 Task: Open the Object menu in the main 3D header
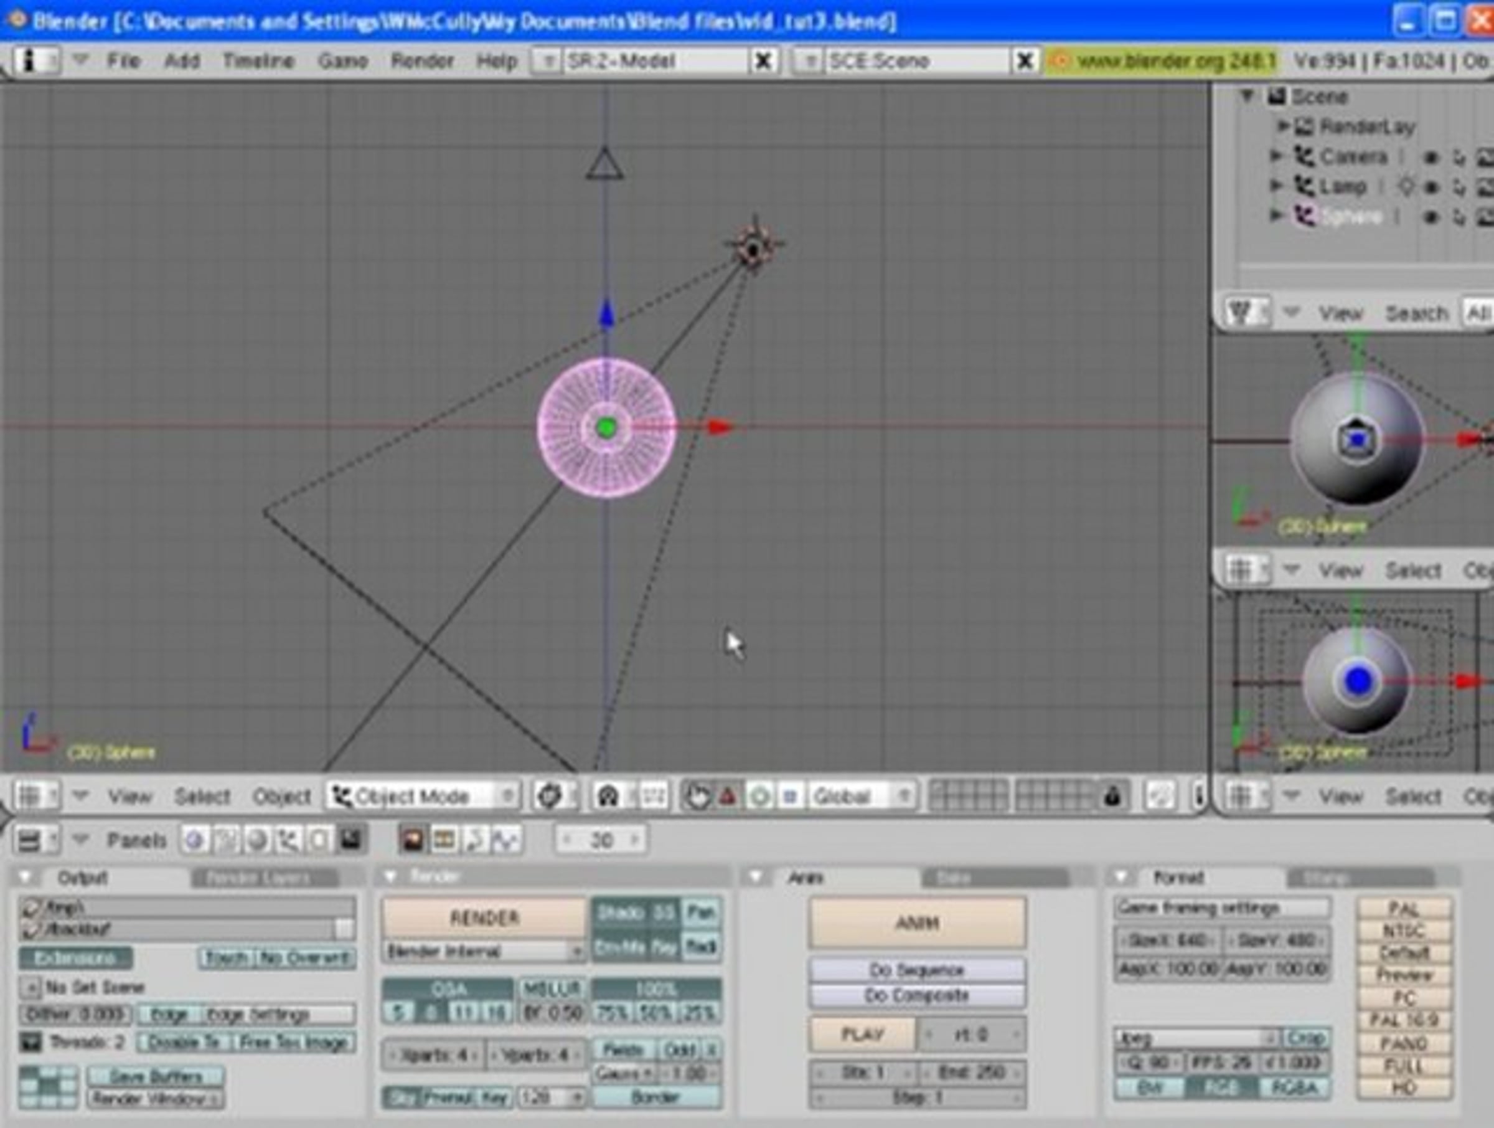(x=281, y=797)
